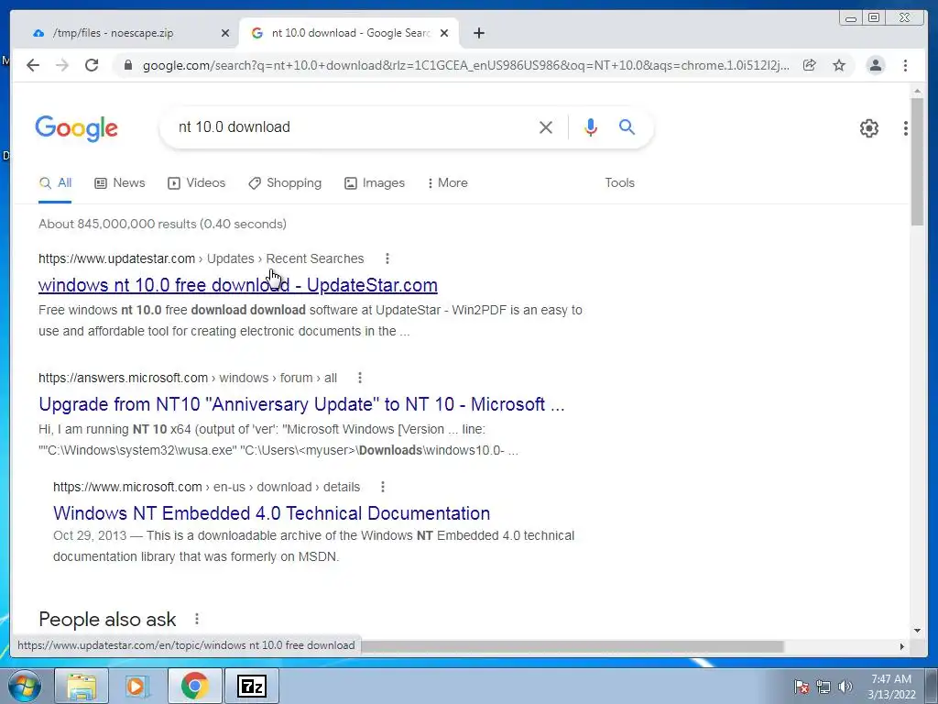Expand the More search categories menu
This screenshot has height=704, width=938.
tap(447, 183)
